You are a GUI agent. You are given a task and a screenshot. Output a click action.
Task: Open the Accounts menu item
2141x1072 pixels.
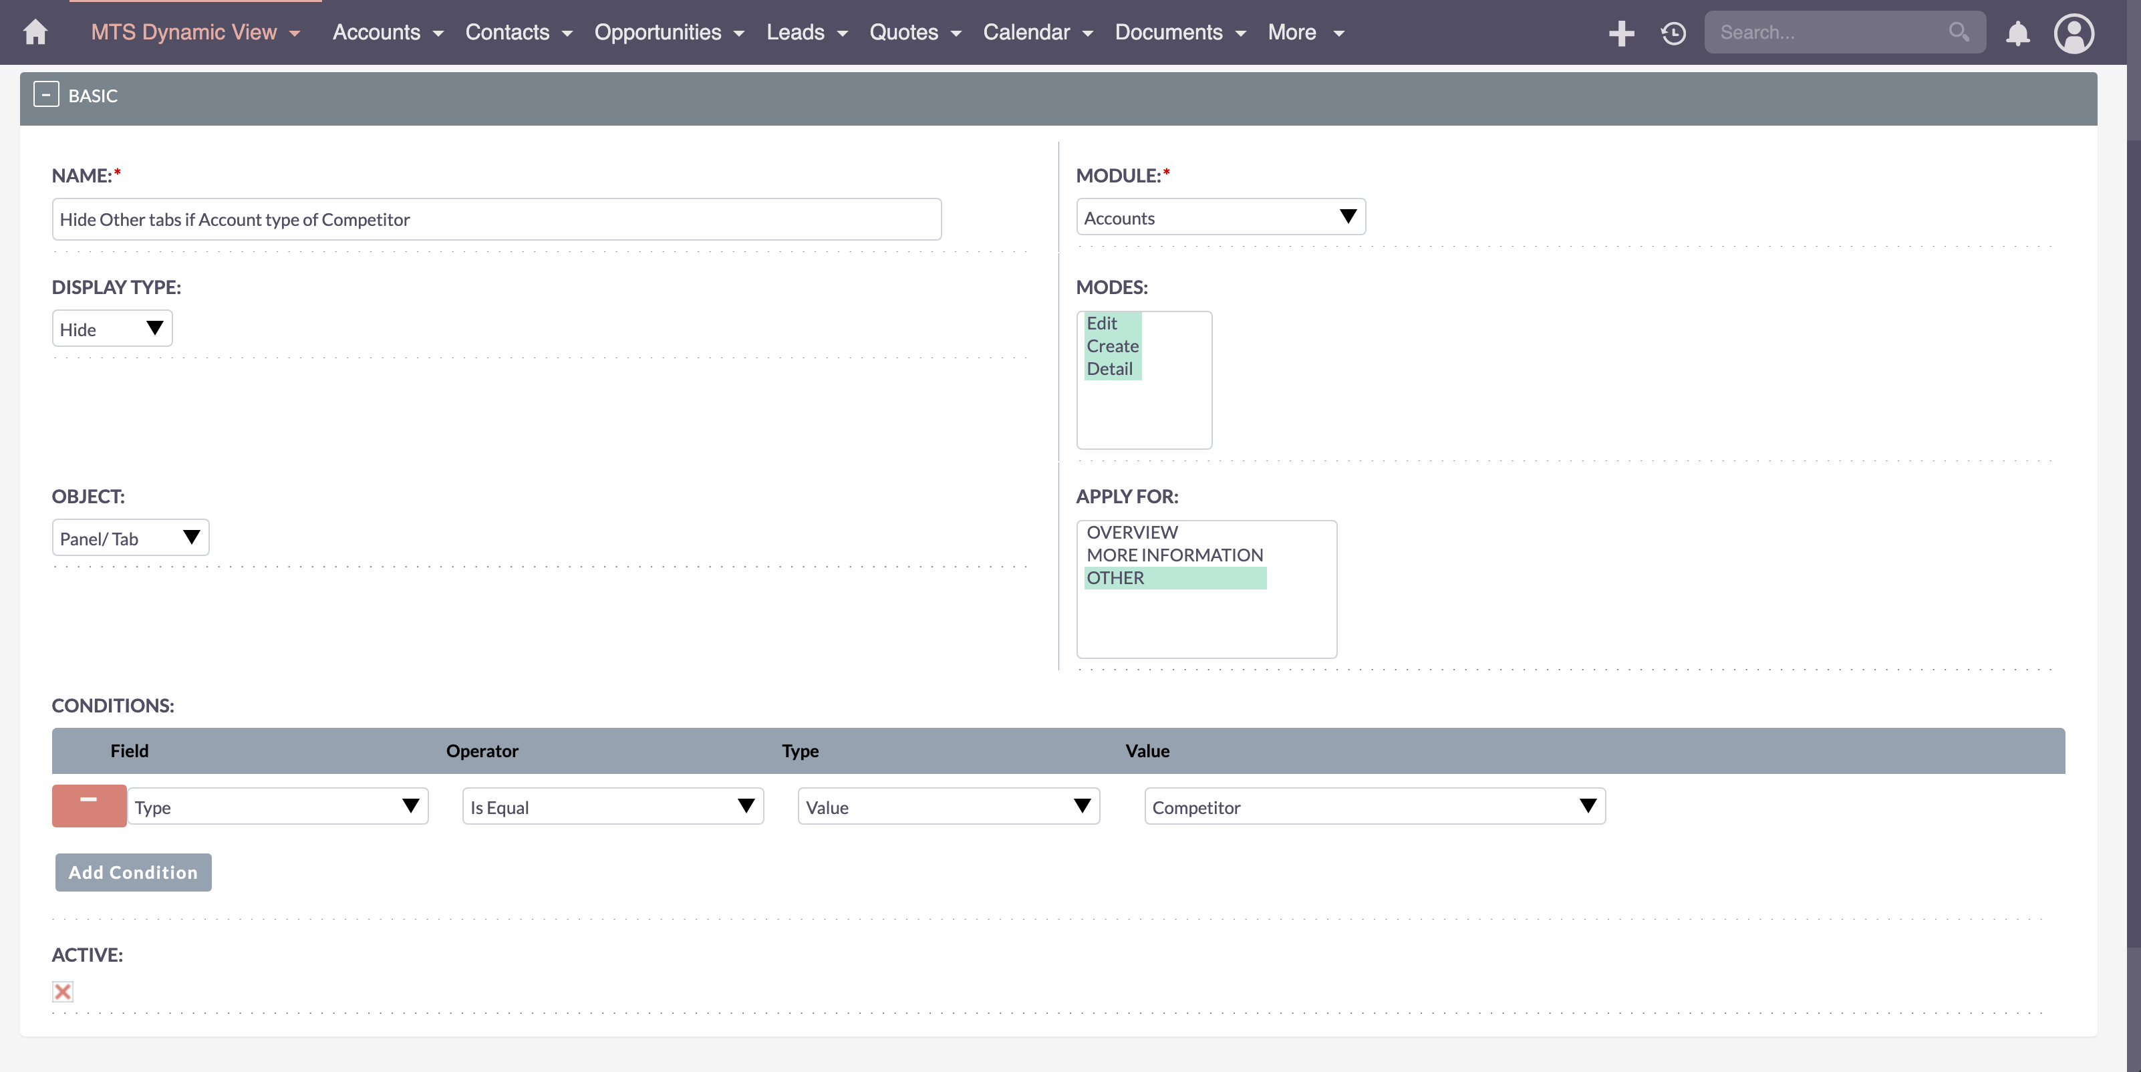pos(376,31)
